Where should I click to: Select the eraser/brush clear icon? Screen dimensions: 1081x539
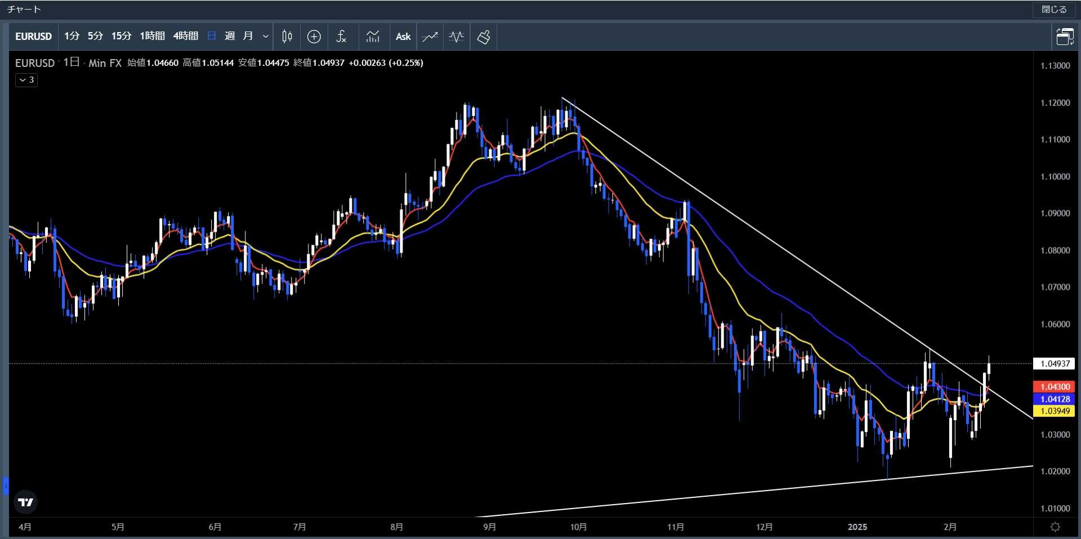(484, 37)
